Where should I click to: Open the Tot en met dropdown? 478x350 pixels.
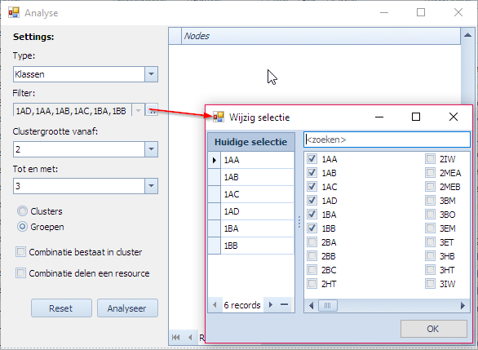[x=151, y=186]
